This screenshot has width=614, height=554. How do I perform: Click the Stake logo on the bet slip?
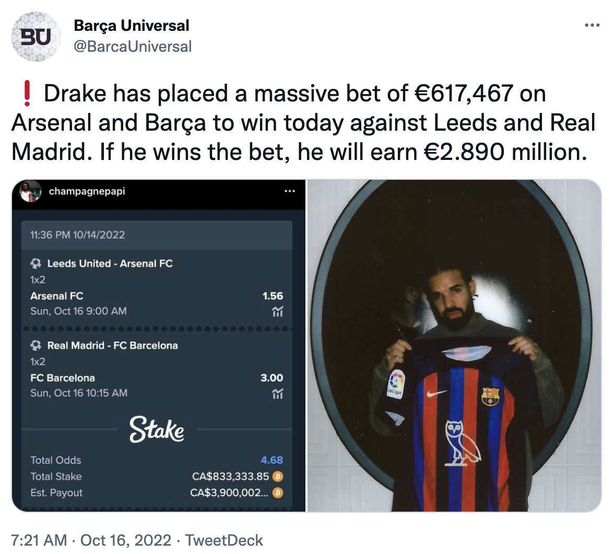[157, 430]
